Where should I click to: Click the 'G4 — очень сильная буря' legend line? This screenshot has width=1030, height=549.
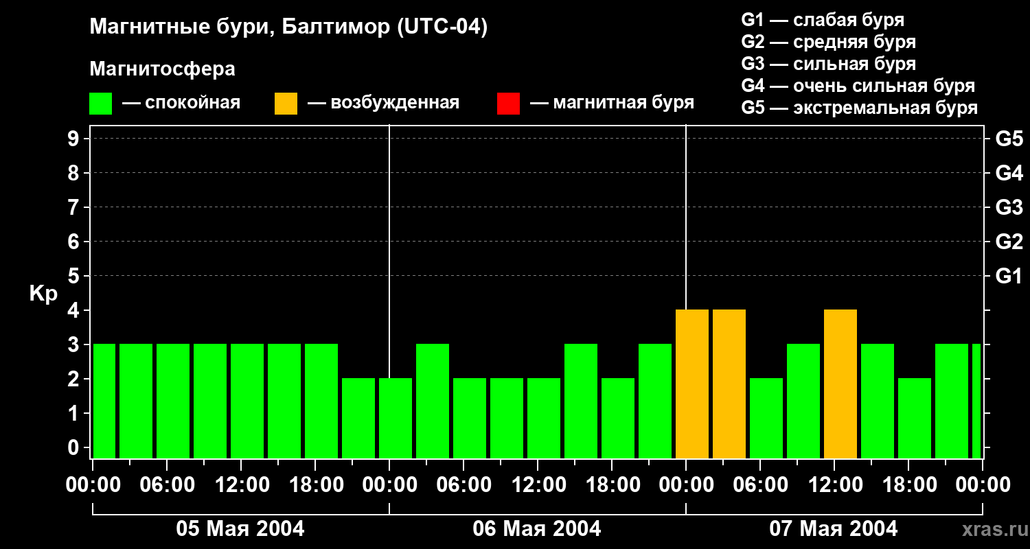858,86
